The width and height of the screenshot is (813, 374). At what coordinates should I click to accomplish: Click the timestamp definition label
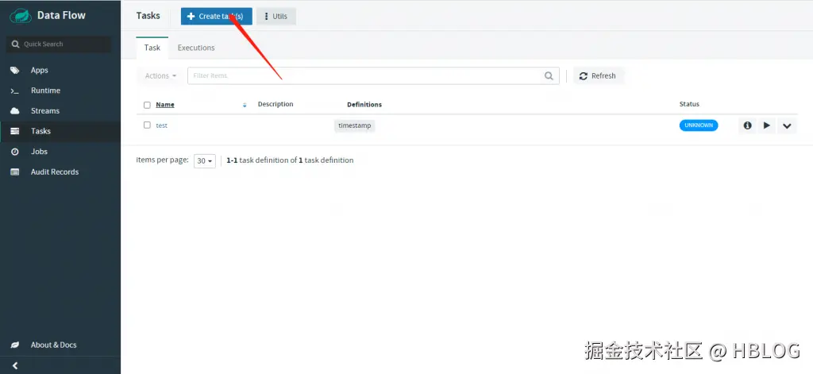355,125
